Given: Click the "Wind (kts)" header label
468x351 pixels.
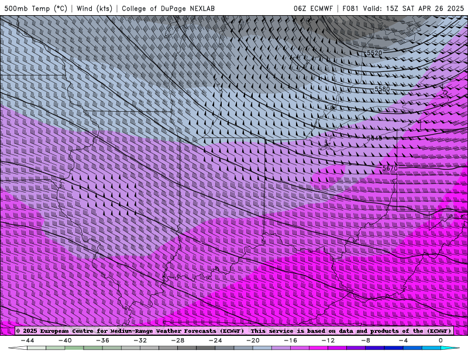Looking at the screenshot, I should (x=94, y=8).
